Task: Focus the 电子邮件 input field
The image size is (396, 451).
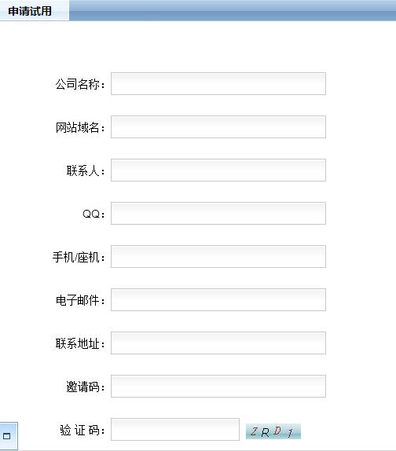Action: [218, 299]
